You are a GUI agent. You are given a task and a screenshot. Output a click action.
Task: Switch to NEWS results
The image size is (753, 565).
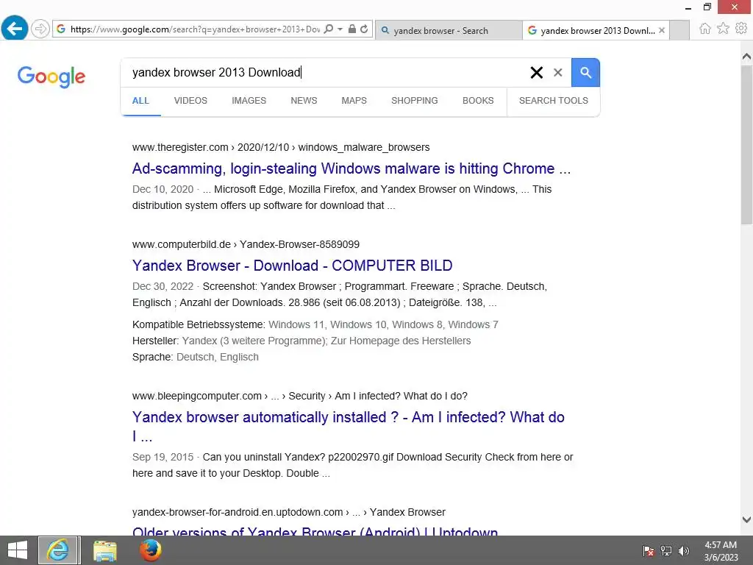click(x=304, y=101)
